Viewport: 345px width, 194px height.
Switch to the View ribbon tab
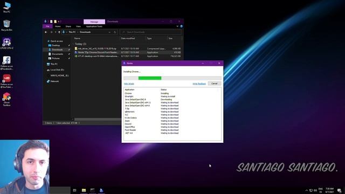(x=78, y=26)
